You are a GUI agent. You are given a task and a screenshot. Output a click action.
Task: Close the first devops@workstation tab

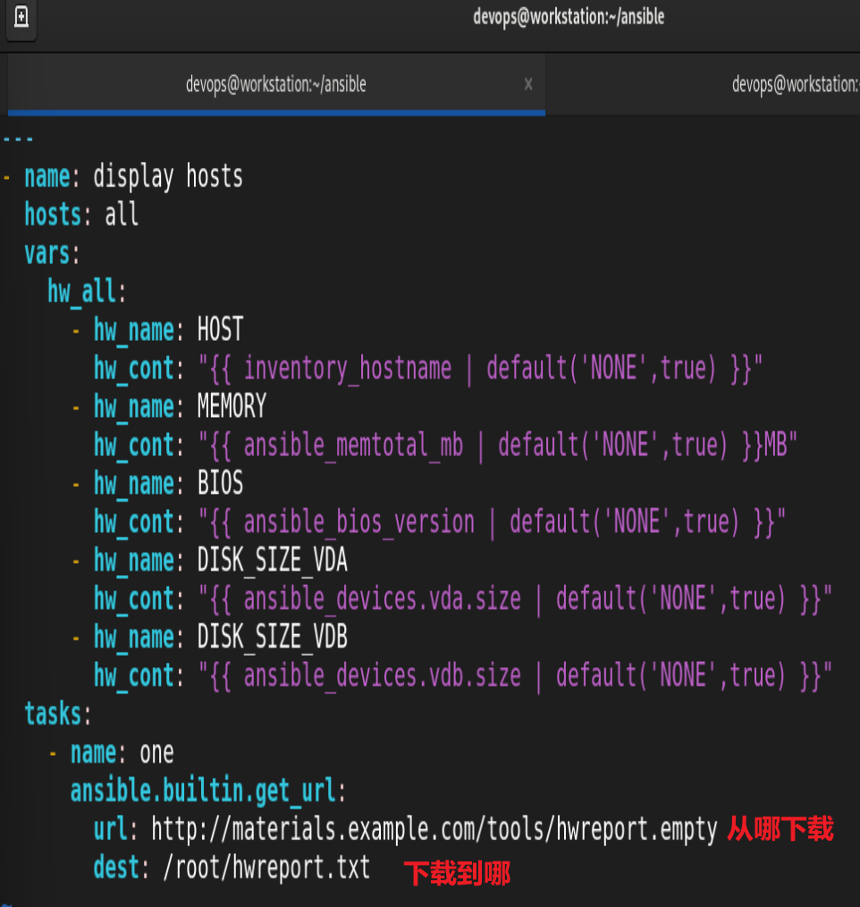[x=527, y=84]
